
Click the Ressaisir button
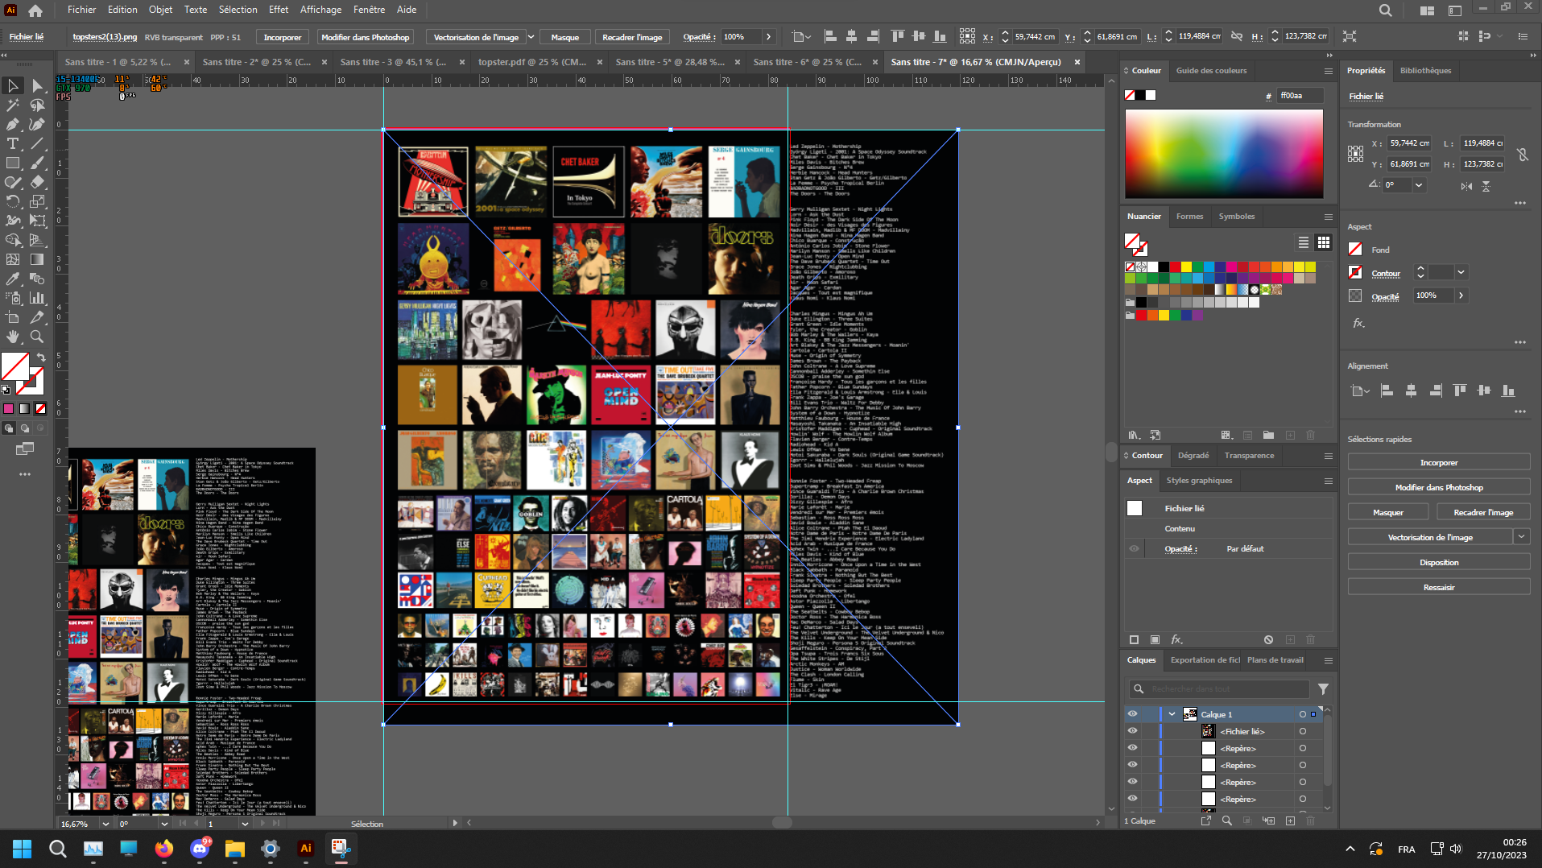(x=1438, y=587)
